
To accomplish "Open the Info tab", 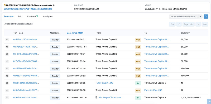I will pyautogui.click(x=20, y=17).
